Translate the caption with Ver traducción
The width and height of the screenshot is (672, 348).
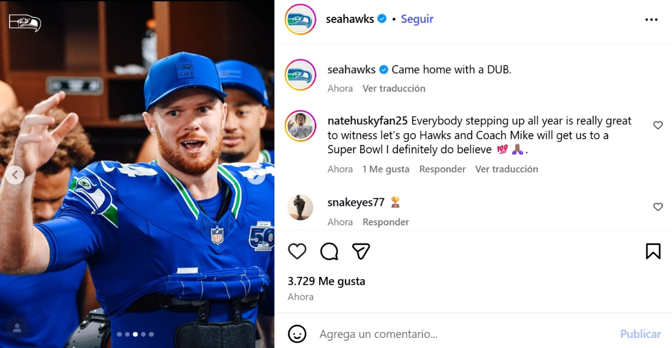pos(394,88)
